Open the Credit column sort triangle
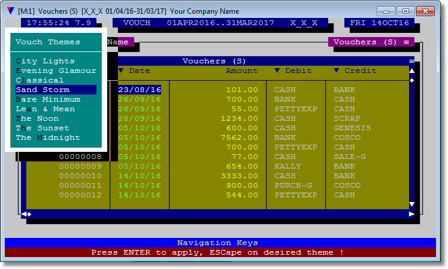This screenshot has width=448, height=269. (x=336, y=71)
